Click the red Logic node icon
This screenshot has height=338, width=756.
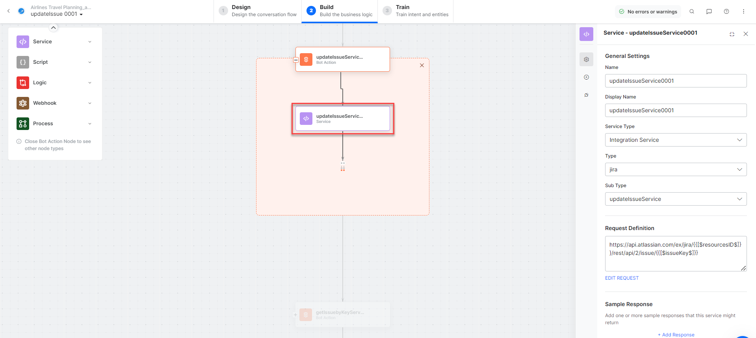point(23,83)
